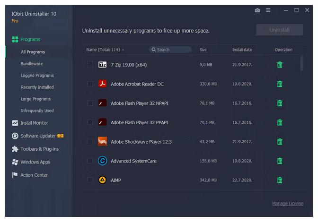
Task: Open the toolbox icon in title bar
Action: tap(257, 10)
